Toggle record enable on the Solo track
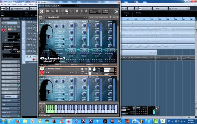This screenshot has width=197, height=124. click(33, 59)
